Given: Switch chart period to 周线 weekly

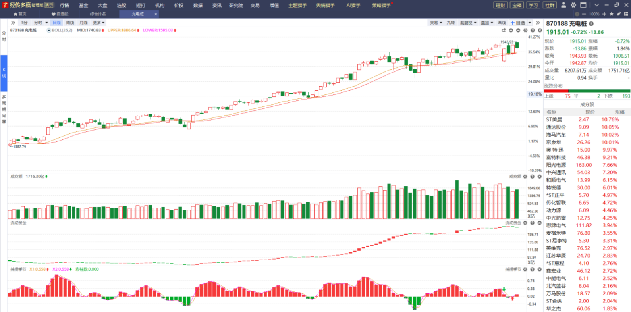Looking at the screenshot, I should pyautogui.click(x=70, y=23).
